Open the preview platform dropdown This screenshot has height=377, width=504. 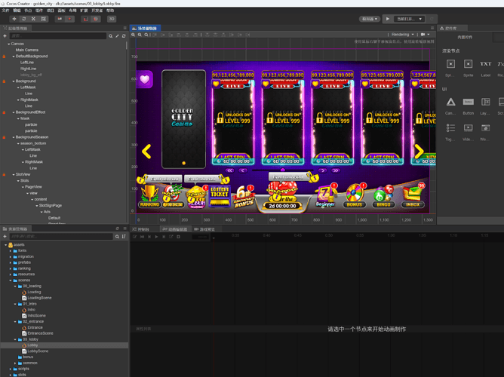[370, 19]
